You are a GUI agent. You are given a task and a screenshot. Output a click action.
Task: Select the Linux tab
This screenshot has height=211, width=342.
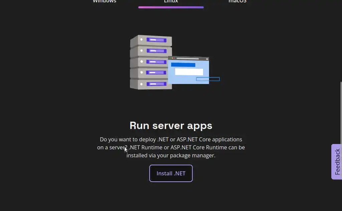(x=171, y=1)
